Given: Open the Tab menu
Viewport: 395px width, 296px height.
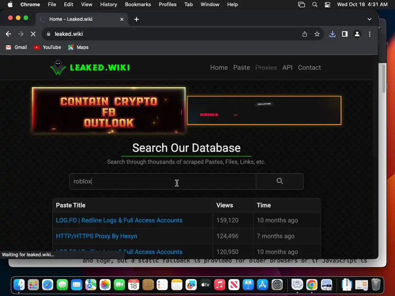Looking at the screenshot, I should [188, 4].
